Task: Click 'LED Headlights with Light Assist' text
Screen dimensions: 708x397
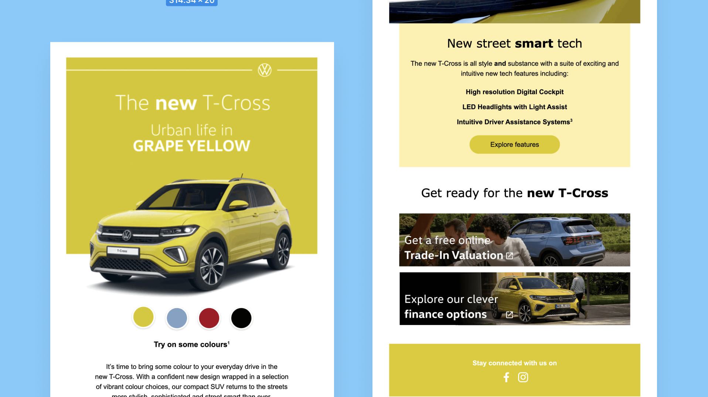Action: (514, 107)
